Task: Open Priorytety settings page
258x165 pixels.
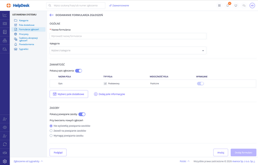Action: tap(24, 34)
